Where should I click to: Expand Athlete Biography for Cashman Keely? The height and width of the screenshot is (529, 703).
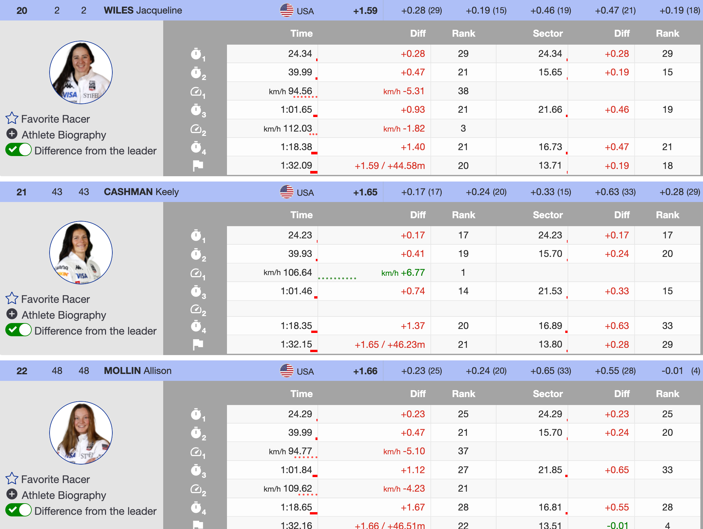click(12, 314)
